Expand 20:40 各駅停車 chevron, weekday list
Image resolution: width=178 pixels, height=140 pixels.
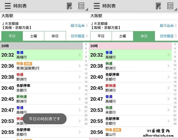(x=80, y=88)
